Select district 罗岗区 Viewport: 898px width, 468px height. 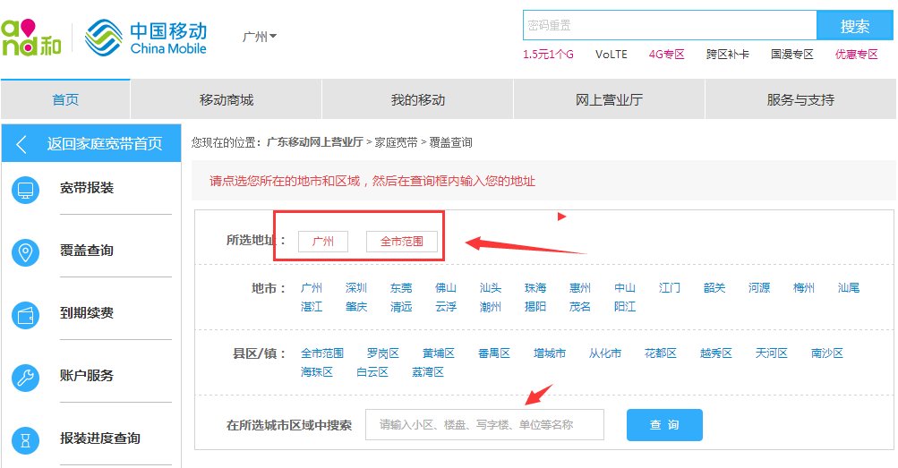click(x=383, y=353)
